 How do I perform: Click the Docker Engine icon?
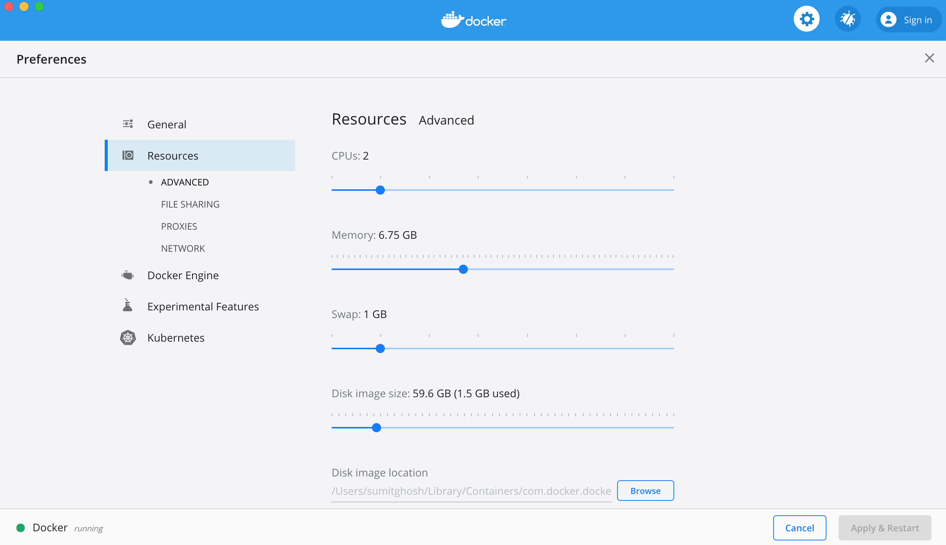click(x=128, y=275)
